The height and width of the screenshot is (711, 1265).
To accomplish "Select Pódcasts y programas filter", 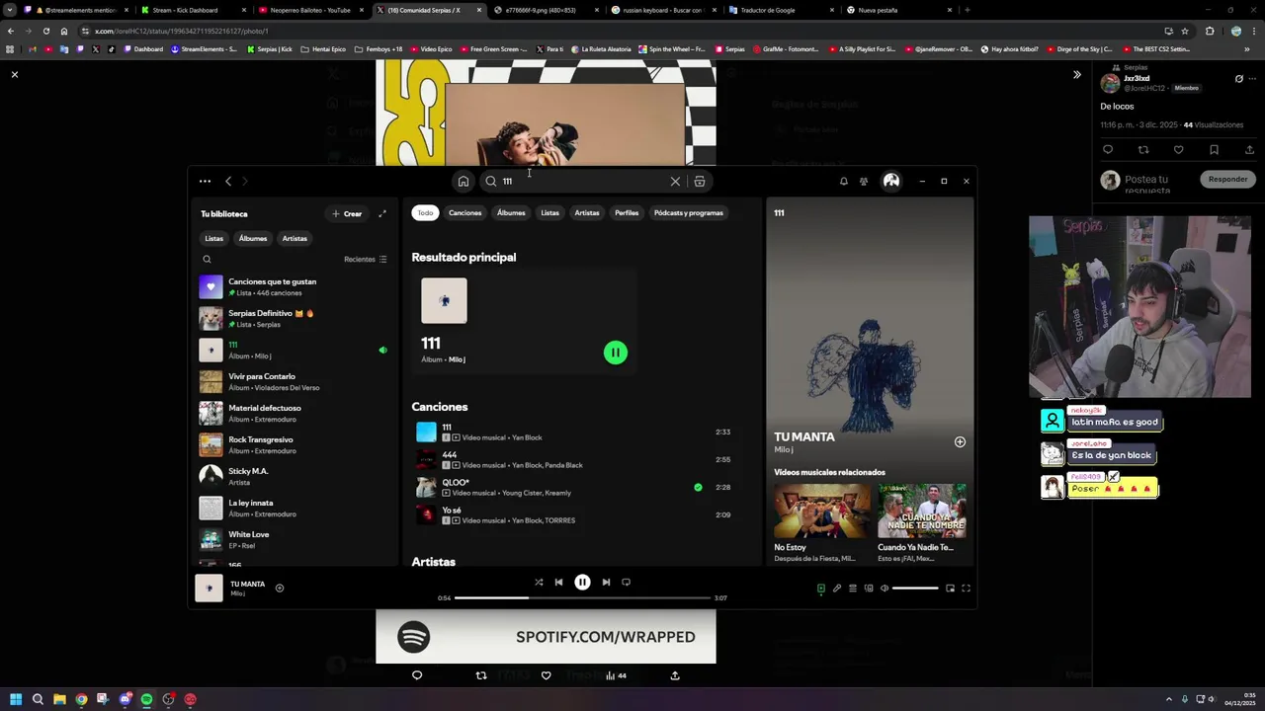I will [689, 212].
